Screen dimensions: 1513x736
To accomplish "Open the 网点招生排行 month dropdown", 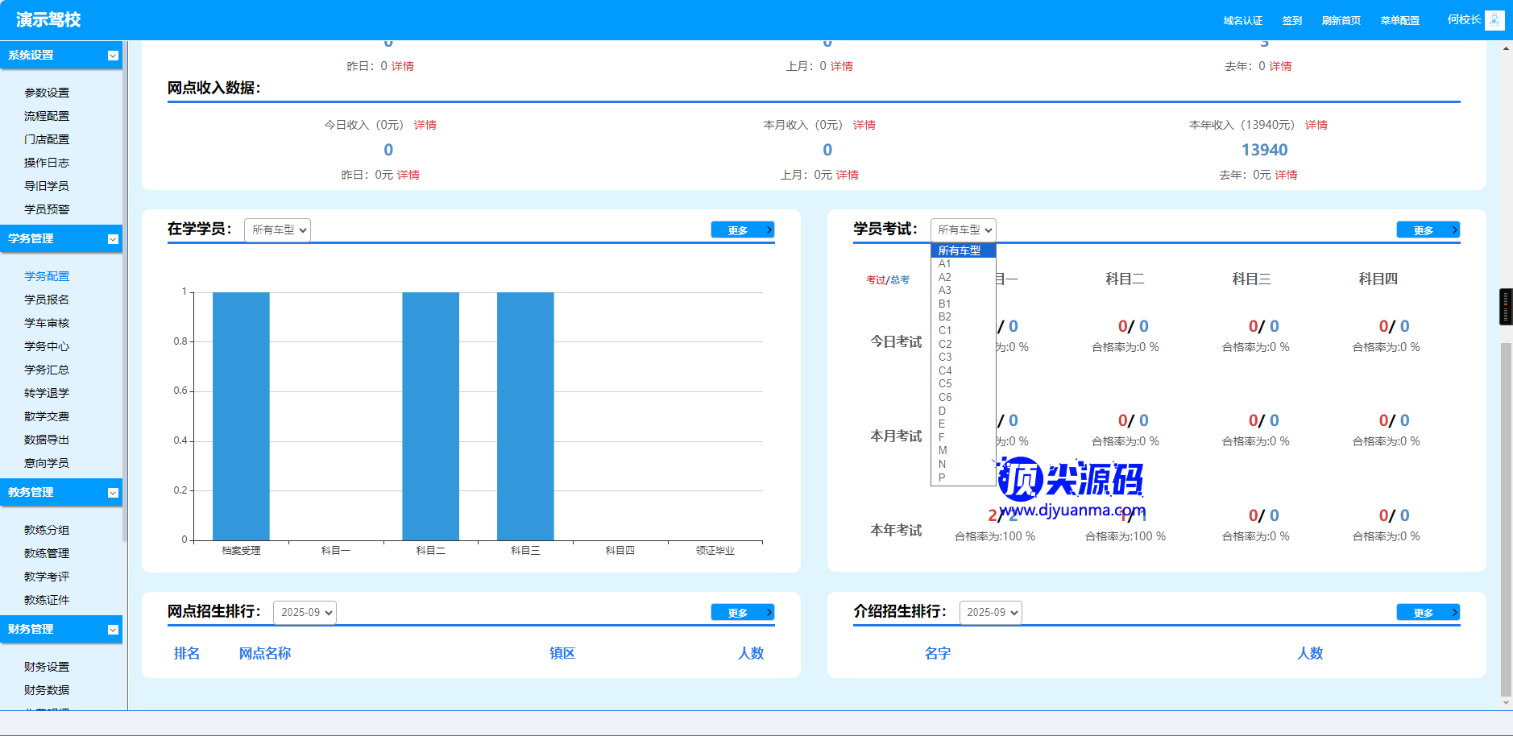I will click(x=305, y=613).
